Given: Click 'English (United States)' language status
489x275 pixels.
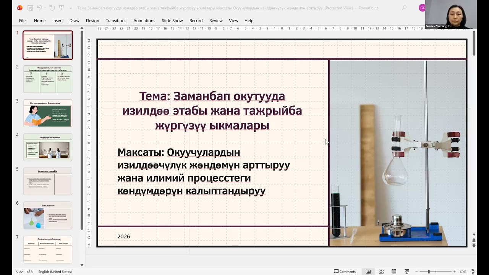Looking at the screenshot, I should pyautogui.click(x=55, y=272).
